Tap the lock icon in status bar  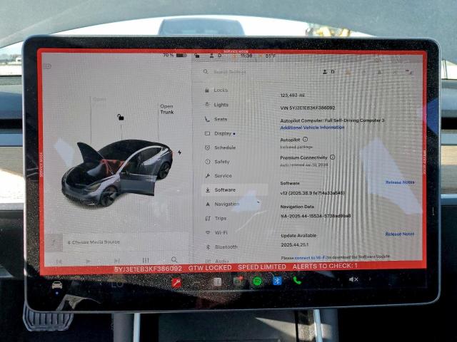197,56
